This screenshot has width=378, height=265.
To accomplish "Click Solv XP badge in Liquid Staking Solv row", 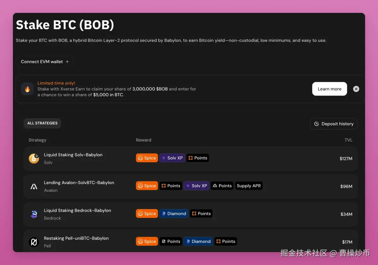I will (172, 158).
